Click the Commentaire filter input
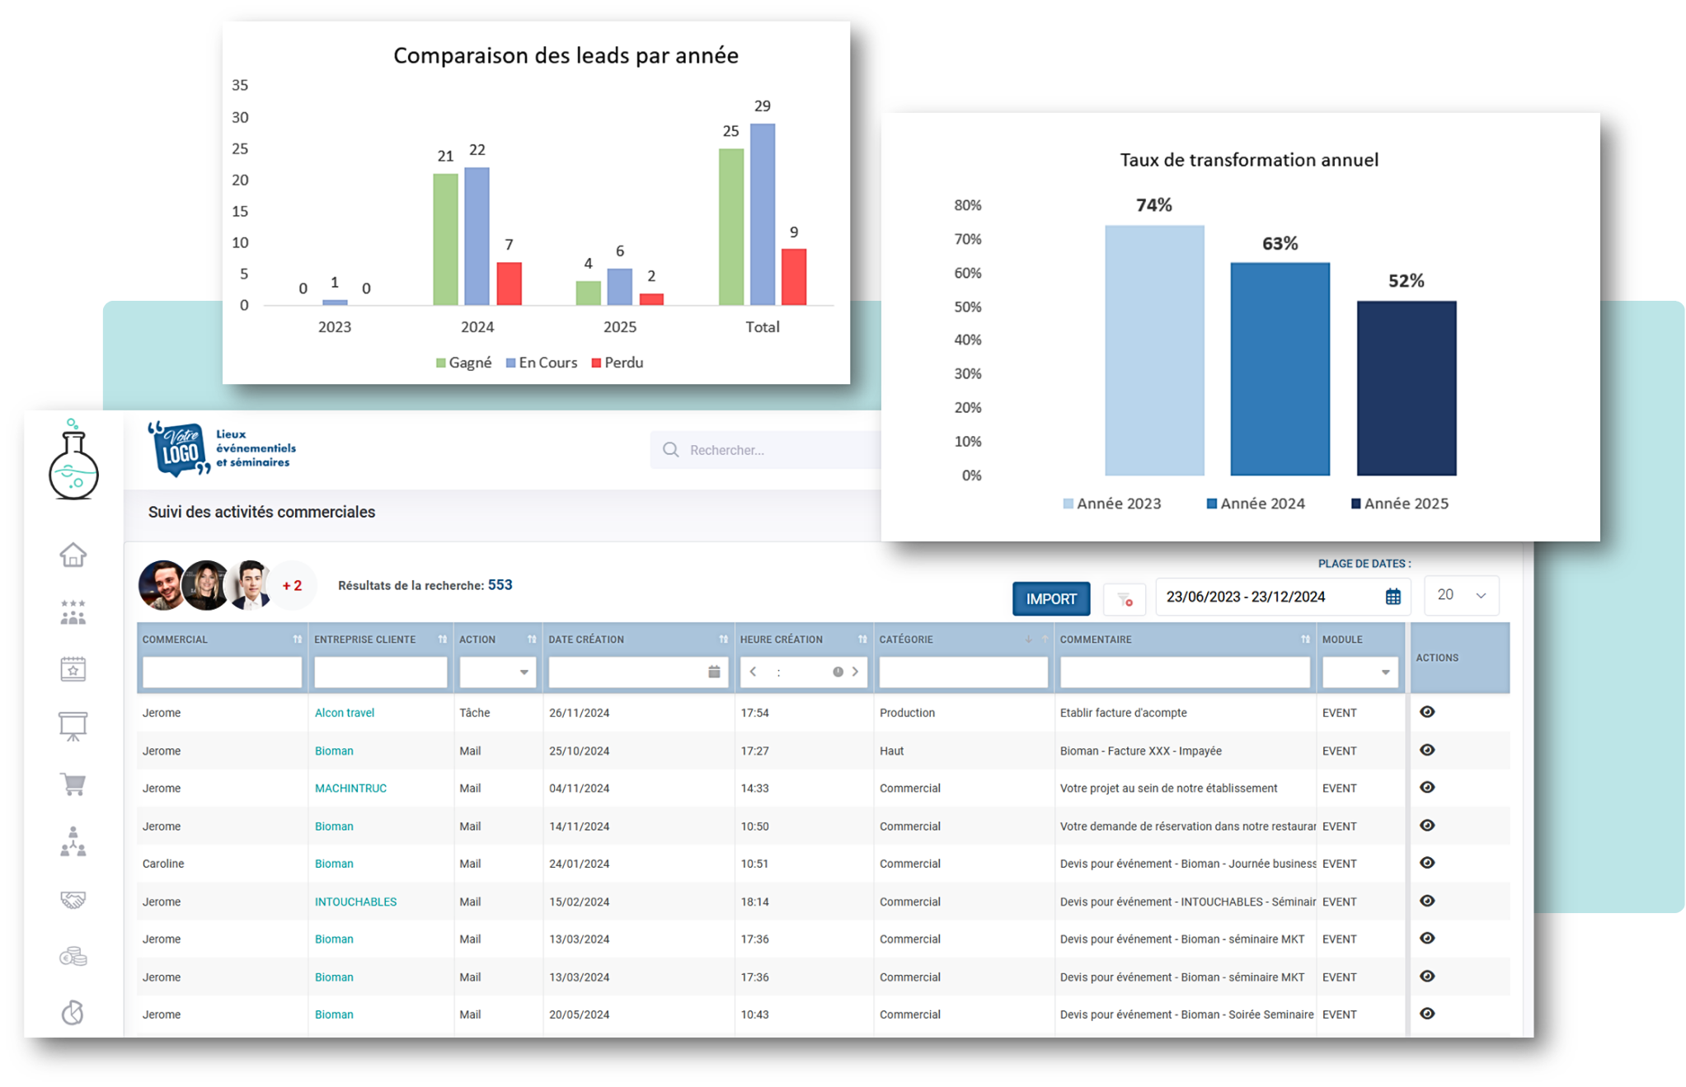Image resolution: width=1686 pixels, height=1087 pixels. [1185, 672]
